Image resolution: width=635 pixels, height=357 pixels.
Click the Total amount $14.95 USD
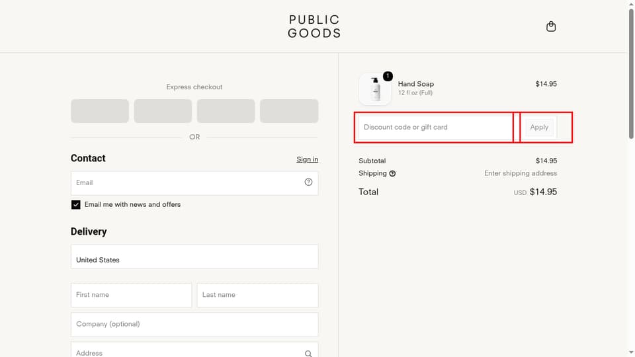click(x=535, y=192)
